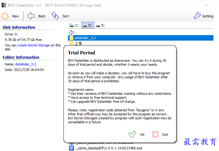Select the datahider_3.2 folder row
219x151 pixels.
[141, 38]
